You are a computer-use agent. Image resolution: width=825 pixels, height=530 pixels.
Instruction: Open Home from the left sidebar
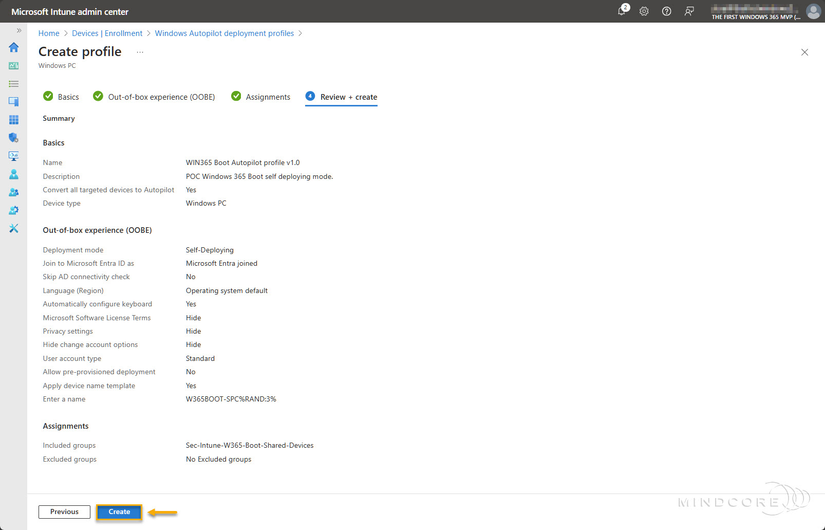tap(14, 47)
